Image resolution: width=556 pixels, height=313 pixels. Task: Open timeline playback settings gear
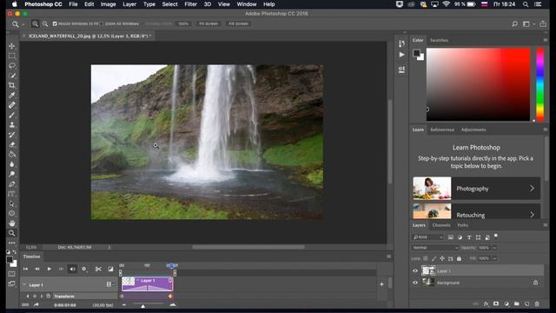tap(84, 269)
